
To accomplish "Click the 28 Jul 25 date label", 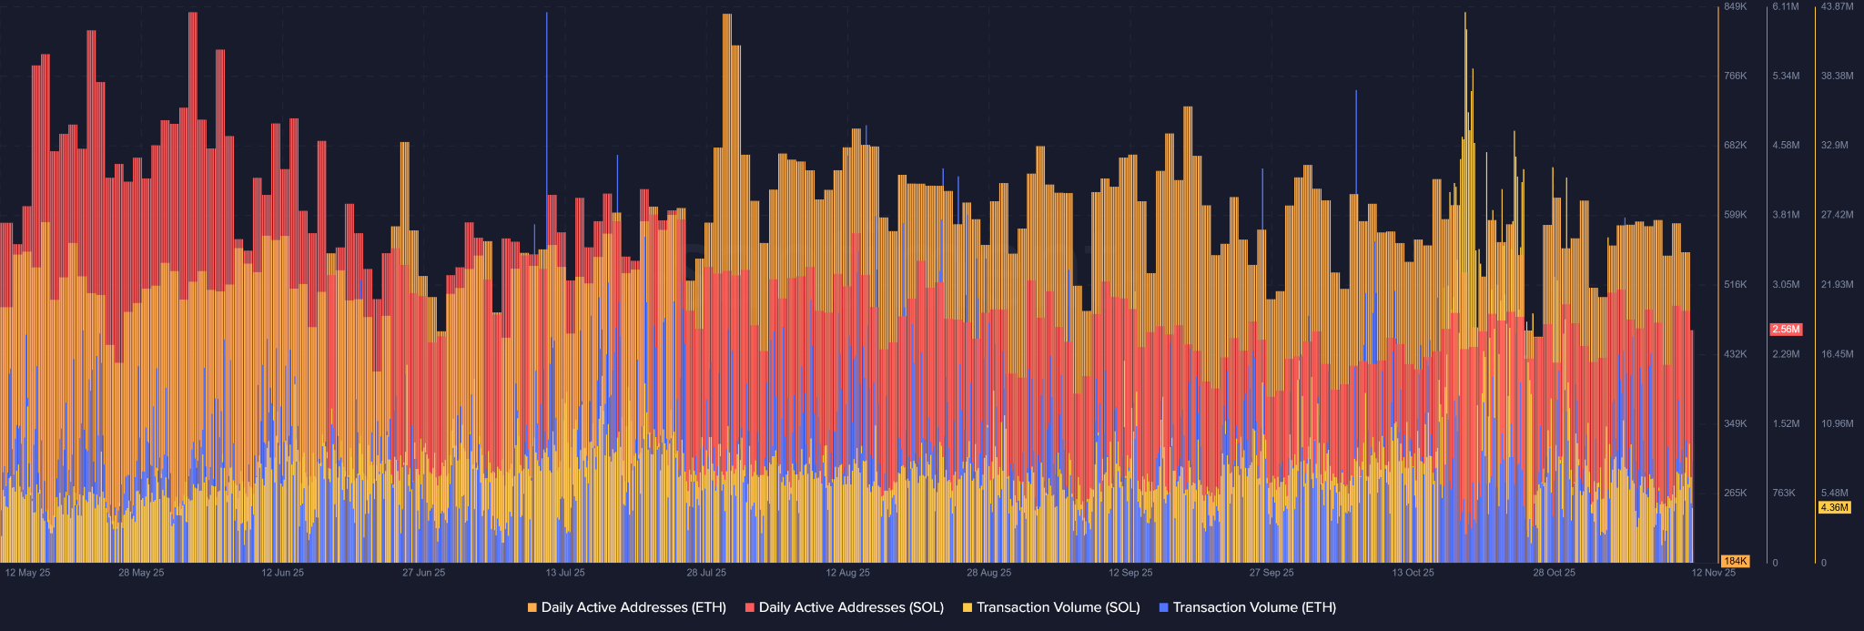I will (x=706, y=573).
